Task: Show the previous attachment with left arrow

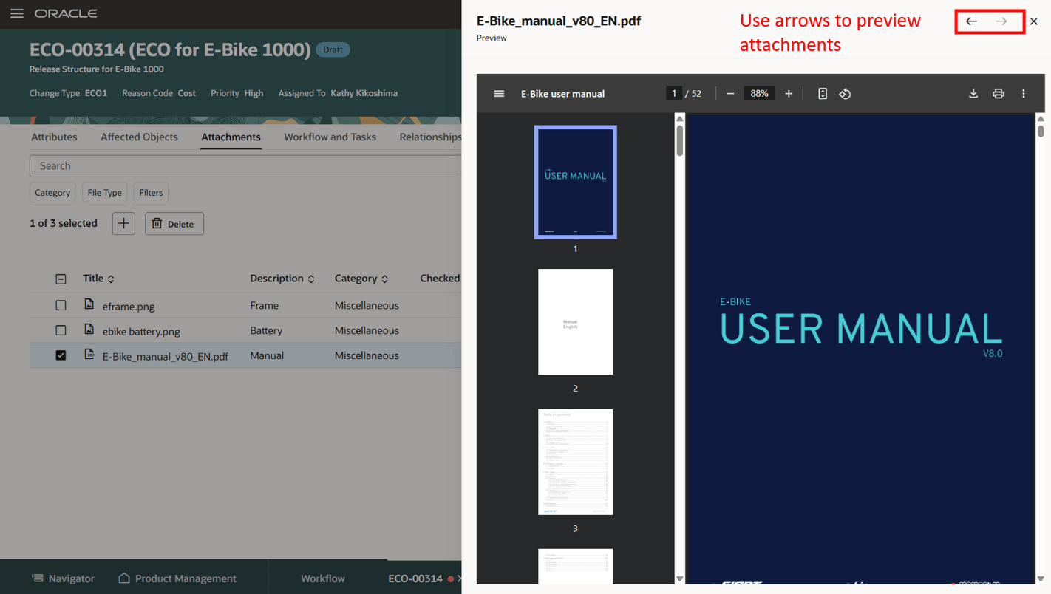Action: [971, 21]
